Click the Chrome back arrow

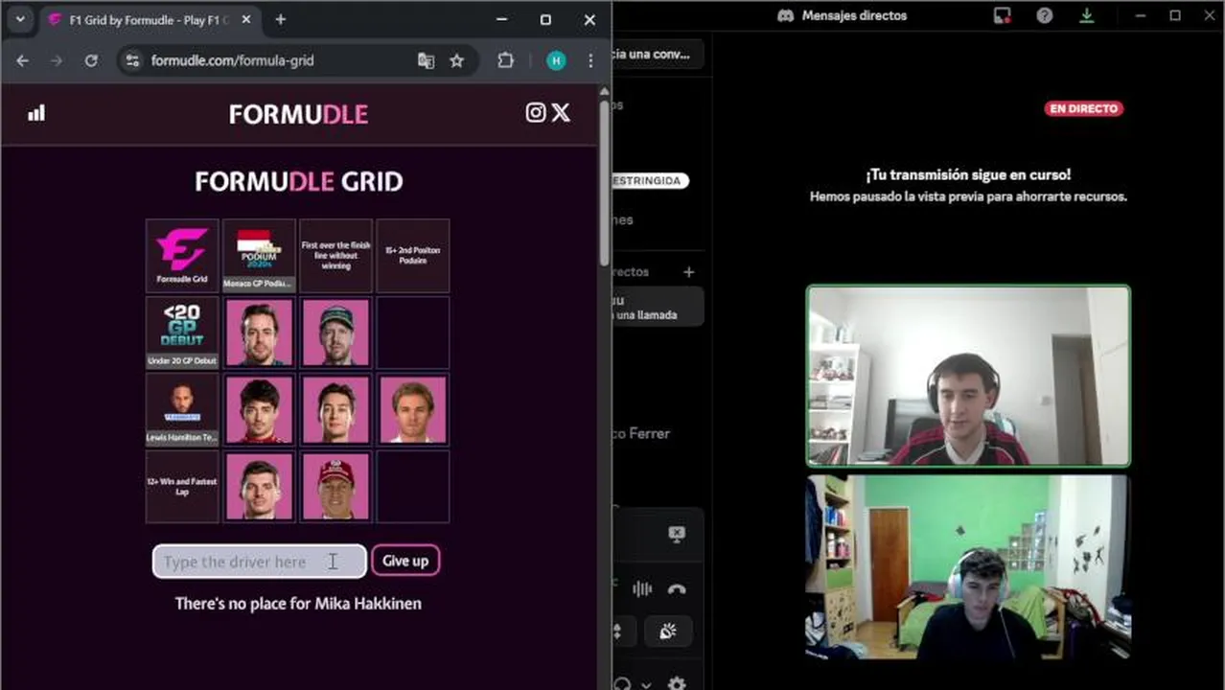coord(22,60)
